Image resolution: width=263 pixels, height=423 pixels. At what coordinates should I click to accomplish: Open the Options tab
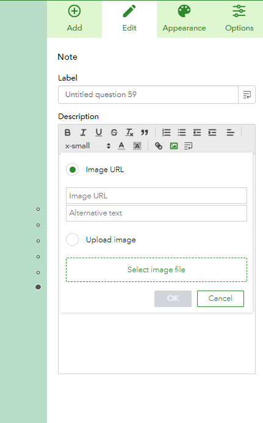point(239,19)
